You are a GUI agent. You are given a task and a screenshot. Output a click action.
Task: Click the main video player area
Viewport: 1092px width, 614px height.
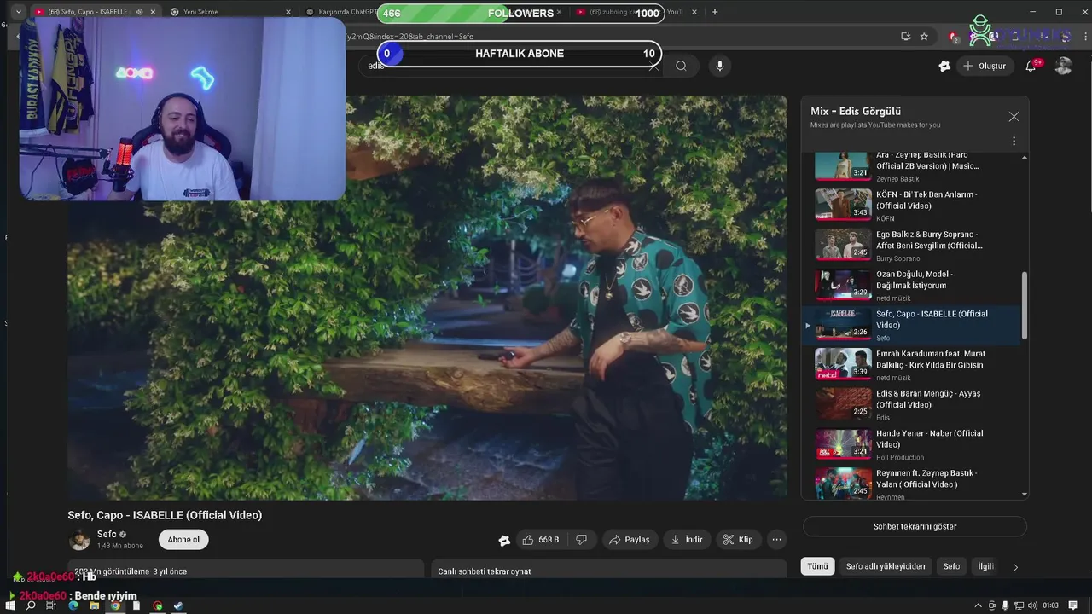pyautogui.click(x=427, y=298)
